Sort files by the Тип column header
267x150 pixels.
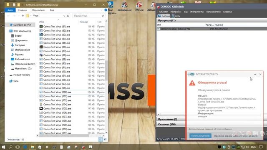coord(99,22)
